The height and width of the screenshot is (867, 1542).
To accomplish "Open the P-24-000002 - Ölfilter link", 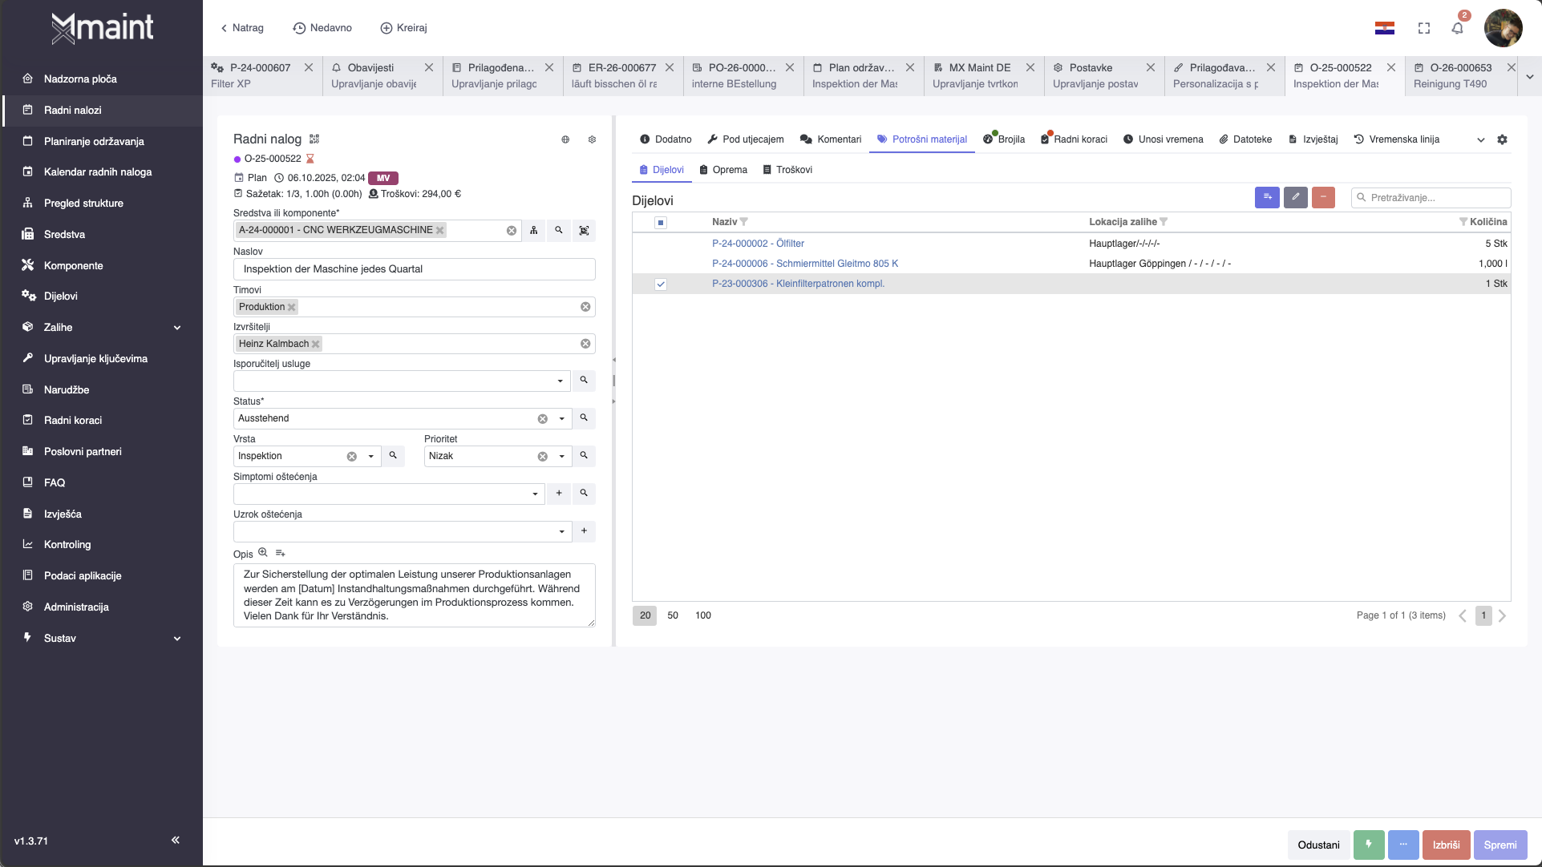I will tap(758, 244).
